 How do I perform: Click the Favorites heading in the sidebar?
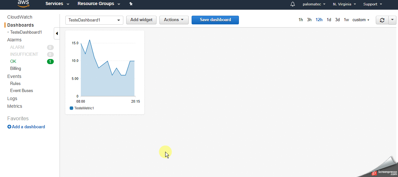[x=18, y=119]
